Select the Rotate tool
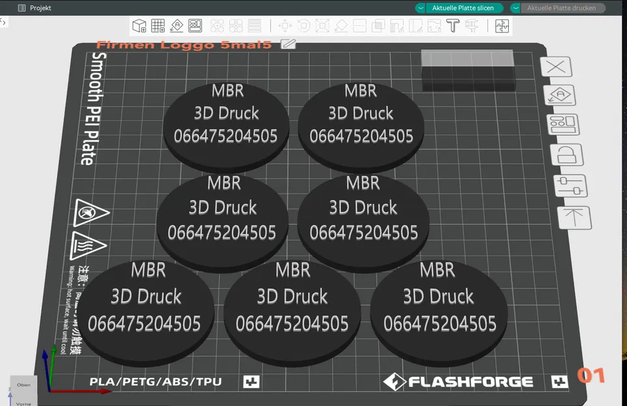 point(303,25)
